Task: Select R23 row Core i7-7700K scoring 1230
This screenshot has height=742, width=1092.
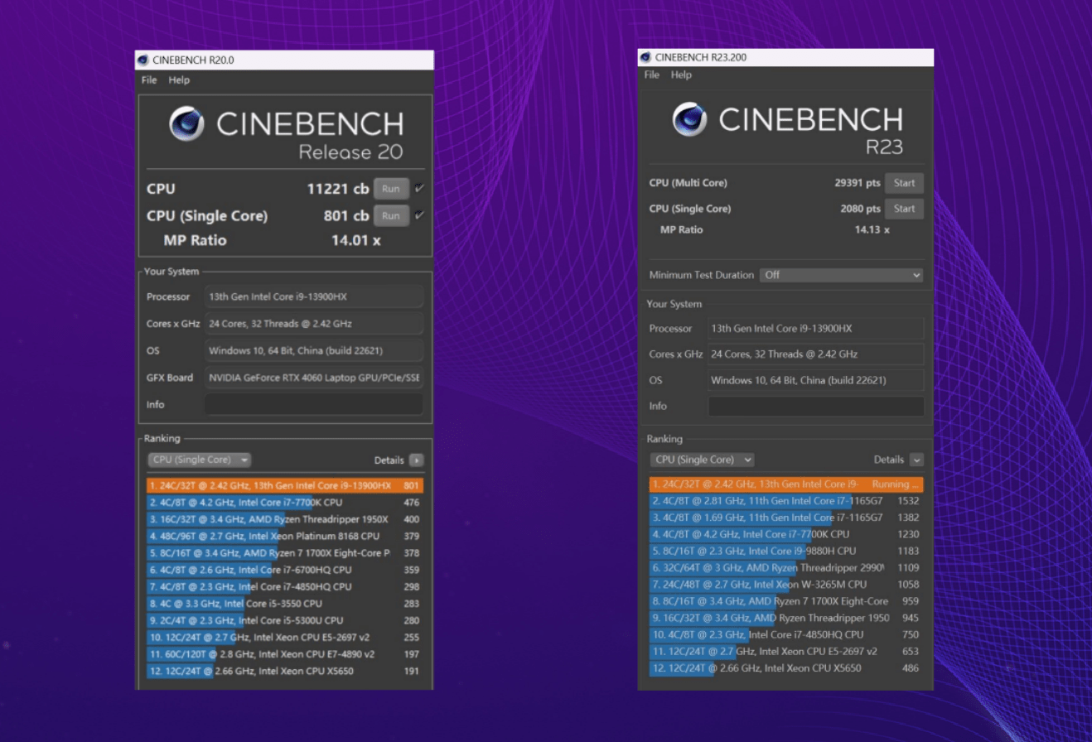Action: 787,534
